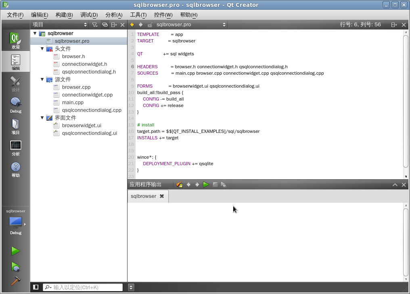Screen dimensions: 410x294
Task: Close the project side panel
Action: pos(122,25)
